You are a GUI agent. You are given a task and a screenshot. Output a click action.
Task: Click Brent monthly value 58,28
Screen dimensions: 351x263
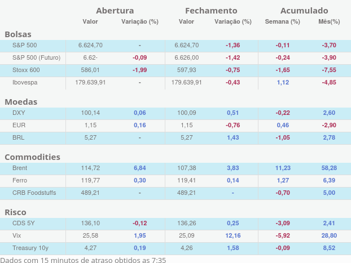click(x=329, y=168)
